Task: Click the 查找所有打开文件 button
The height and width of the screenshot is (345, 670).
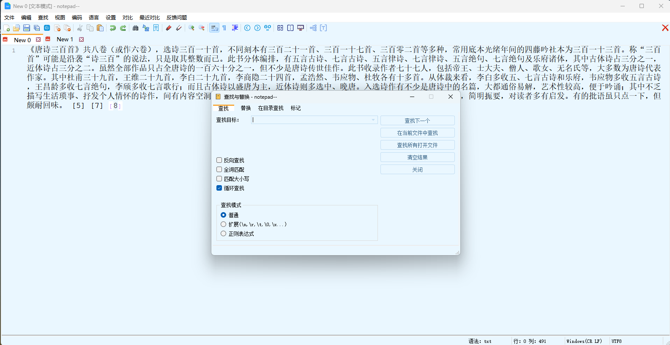Action: [418, 145]
